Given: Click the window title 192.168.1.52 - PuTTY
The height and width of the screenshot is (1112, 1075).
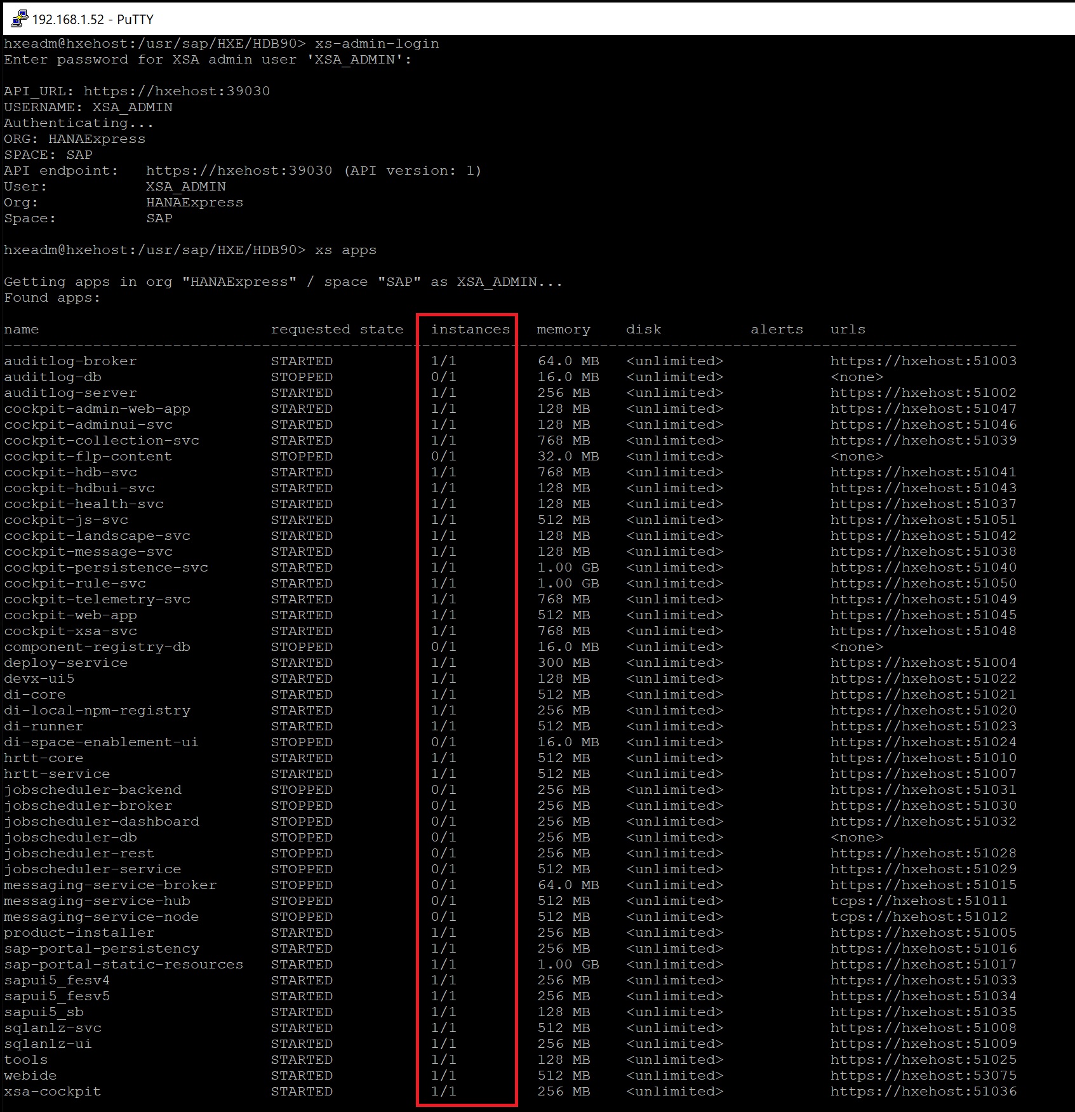Looking at the screenshot, I should pyautogui.click(x=93, y=20).
